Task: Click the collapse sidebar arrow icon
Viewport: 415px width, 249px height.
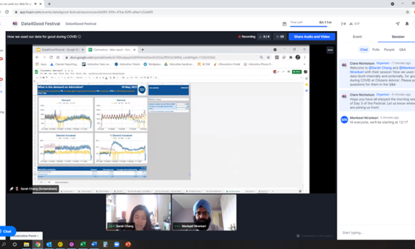Action: (x=343, y=23)
